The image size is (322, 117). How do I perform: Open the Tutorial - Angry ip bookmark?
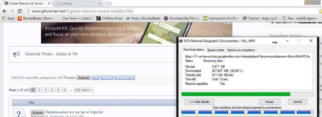[x=261, y=18]
